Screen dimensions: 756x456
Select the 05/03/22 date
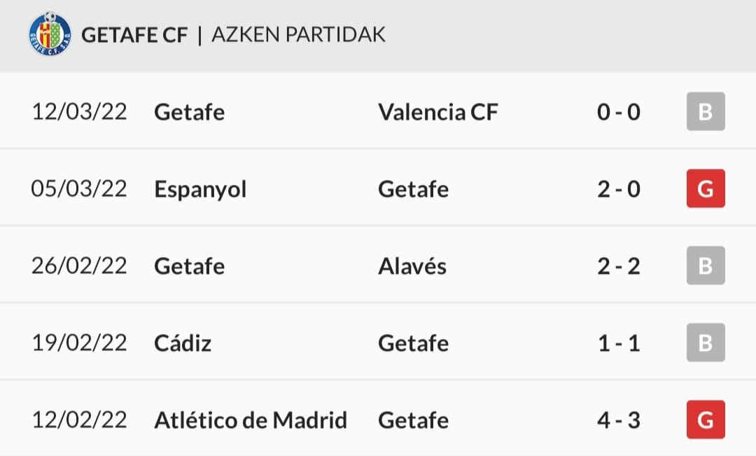[79, 188]
